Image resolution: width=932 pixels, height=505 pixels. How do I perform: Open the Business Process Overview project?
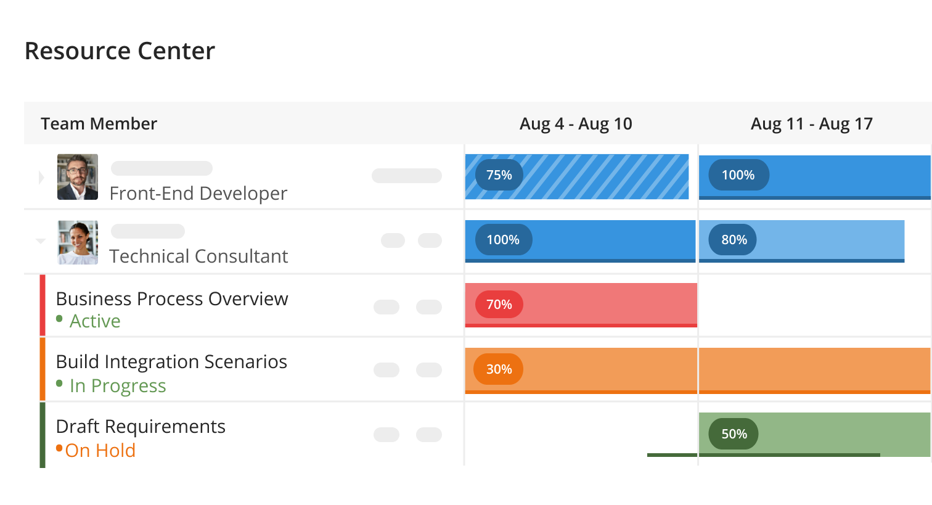172,299
